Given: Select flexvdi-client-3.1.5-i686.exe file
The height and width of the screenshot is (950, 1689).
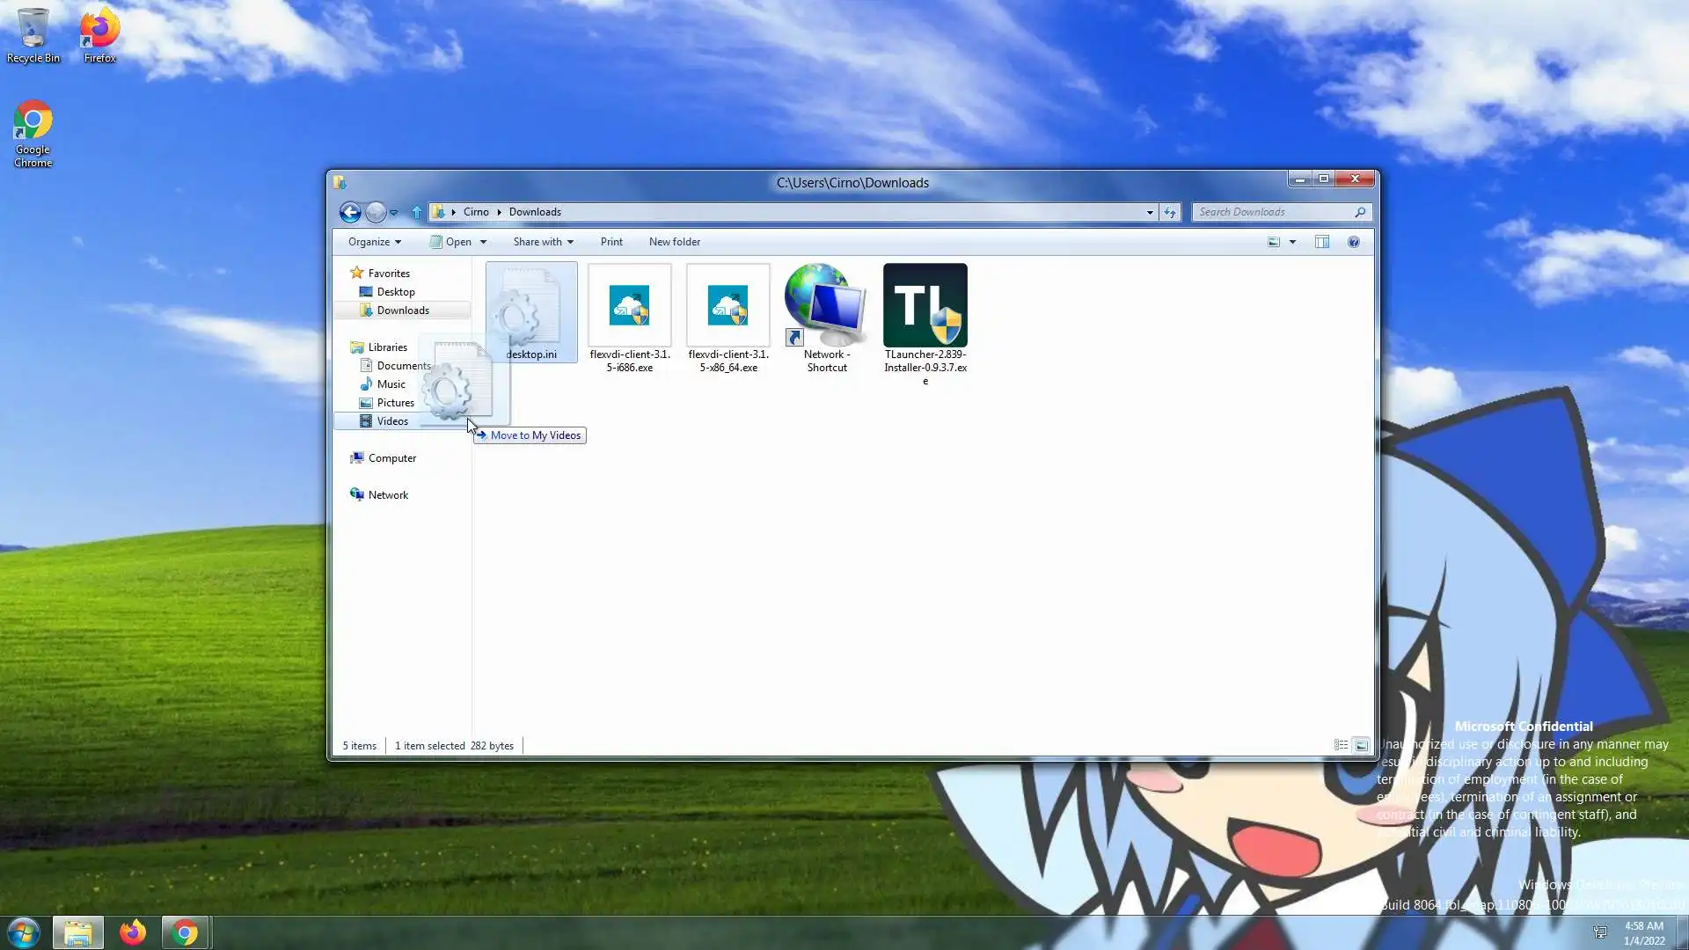Looking at the screenshot, I should [x=629, y=306].
